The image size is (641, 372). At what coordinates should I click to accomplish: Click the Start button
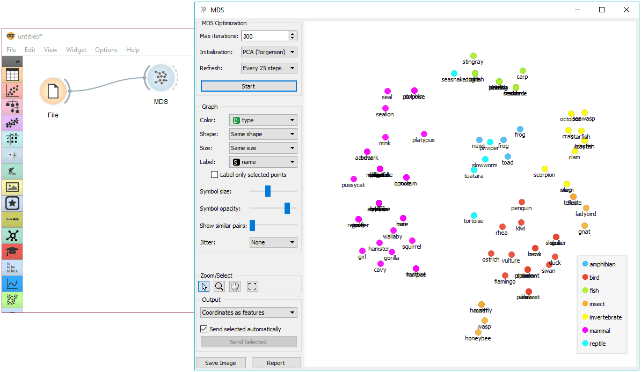[249, 86]
